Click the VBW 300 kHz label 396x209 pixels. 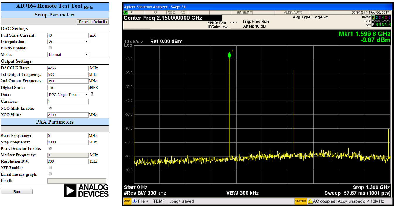tap(243, 193)
